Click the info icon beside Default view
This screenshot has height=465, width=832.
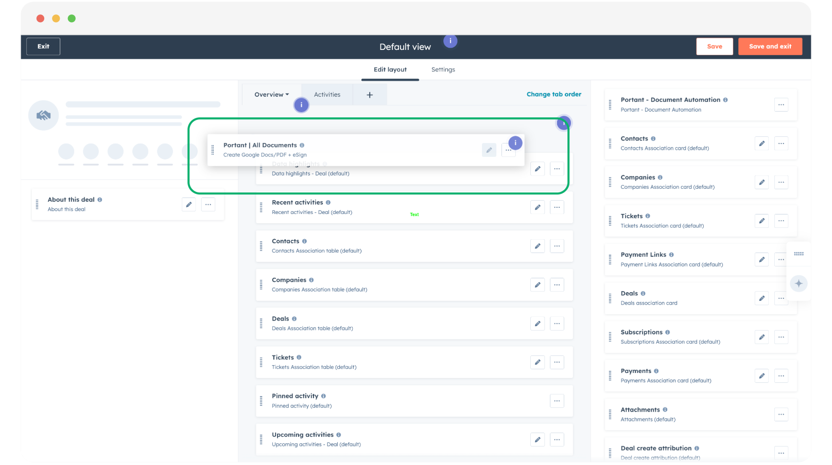pos(450,41)
